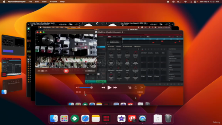Select pad bank A in MPC
The width and height of the screenshot is (222, 125).
pos(142,49)
